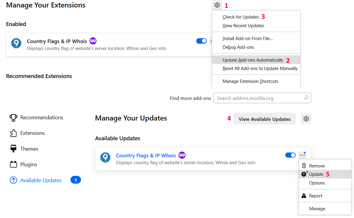Image resolution: width=354 pixels, height=218 pixels.
Task: Select Remove from extension context menu
Action: click(325, 166)
